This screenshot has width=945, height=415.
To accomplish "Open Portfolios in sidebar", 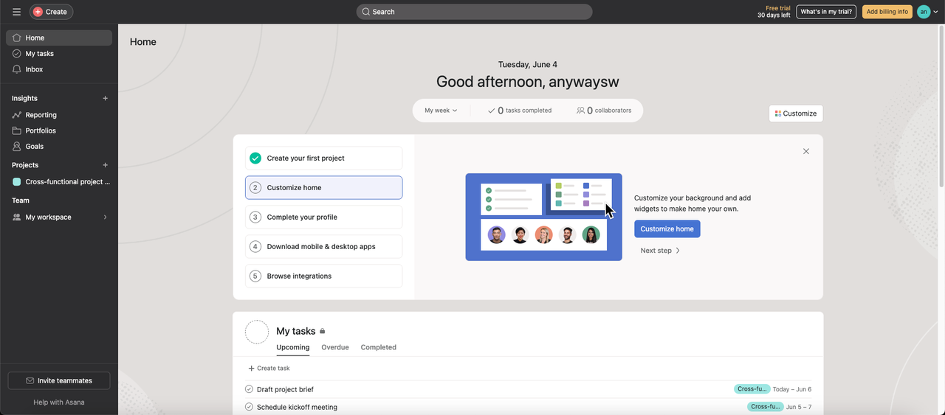I will click(x=59, y=130).
